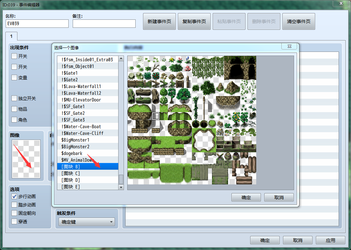The height and width of the screenshot is (250, 351).
Task: Select !$fsm_Object01 in the image list
Action: (88, 66)
